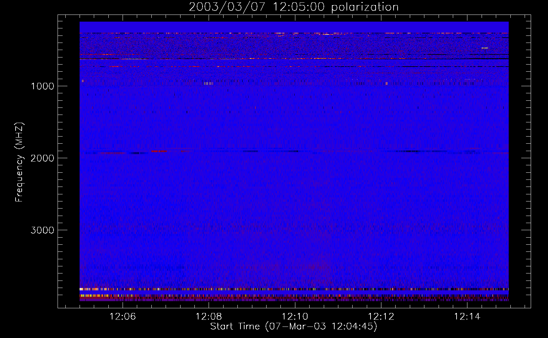Screen dimensions: 548x338
Task: Click the 2000 frequency tick label
Action: tap(42, 158)
